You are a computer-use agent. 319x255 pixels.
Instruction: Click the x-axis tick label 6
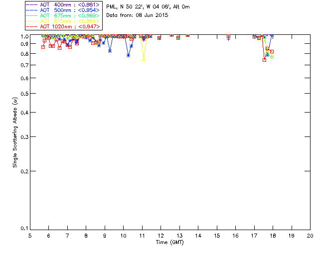pyautogui.click(x=49, y=236)
